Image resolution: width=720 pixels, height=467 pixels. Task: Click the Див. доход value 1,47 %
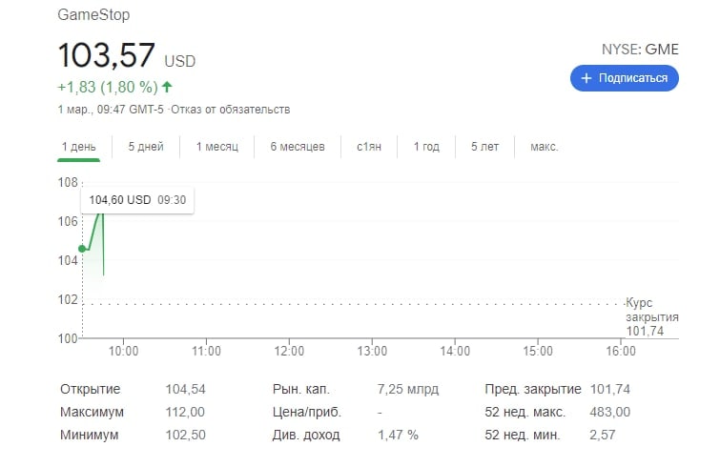tap(398, 435)
